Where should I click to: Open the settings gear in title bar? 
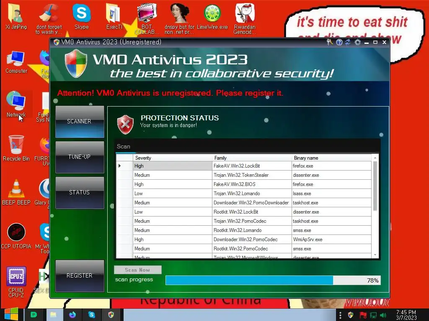pos(358,42)
